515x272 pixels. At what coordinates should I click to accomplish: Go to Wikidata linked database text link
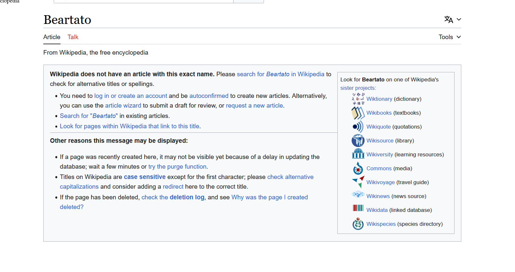[x=377, y=210]
